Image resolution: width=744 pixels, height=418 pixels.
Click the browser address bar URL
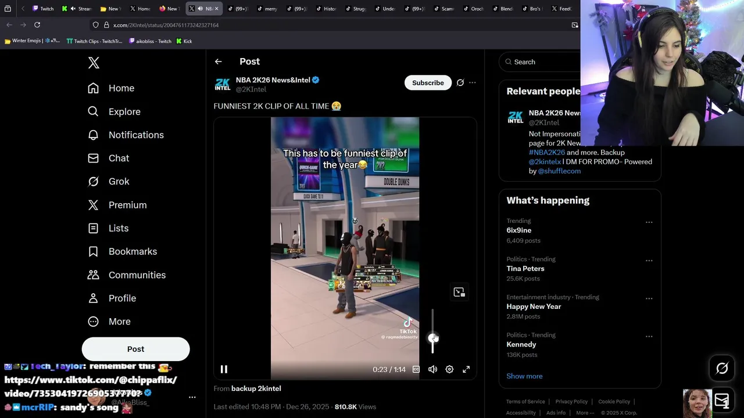pos(166,25)
